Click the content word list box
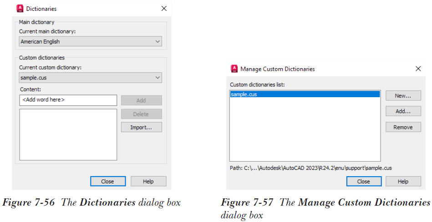 (x=68, y=135)
